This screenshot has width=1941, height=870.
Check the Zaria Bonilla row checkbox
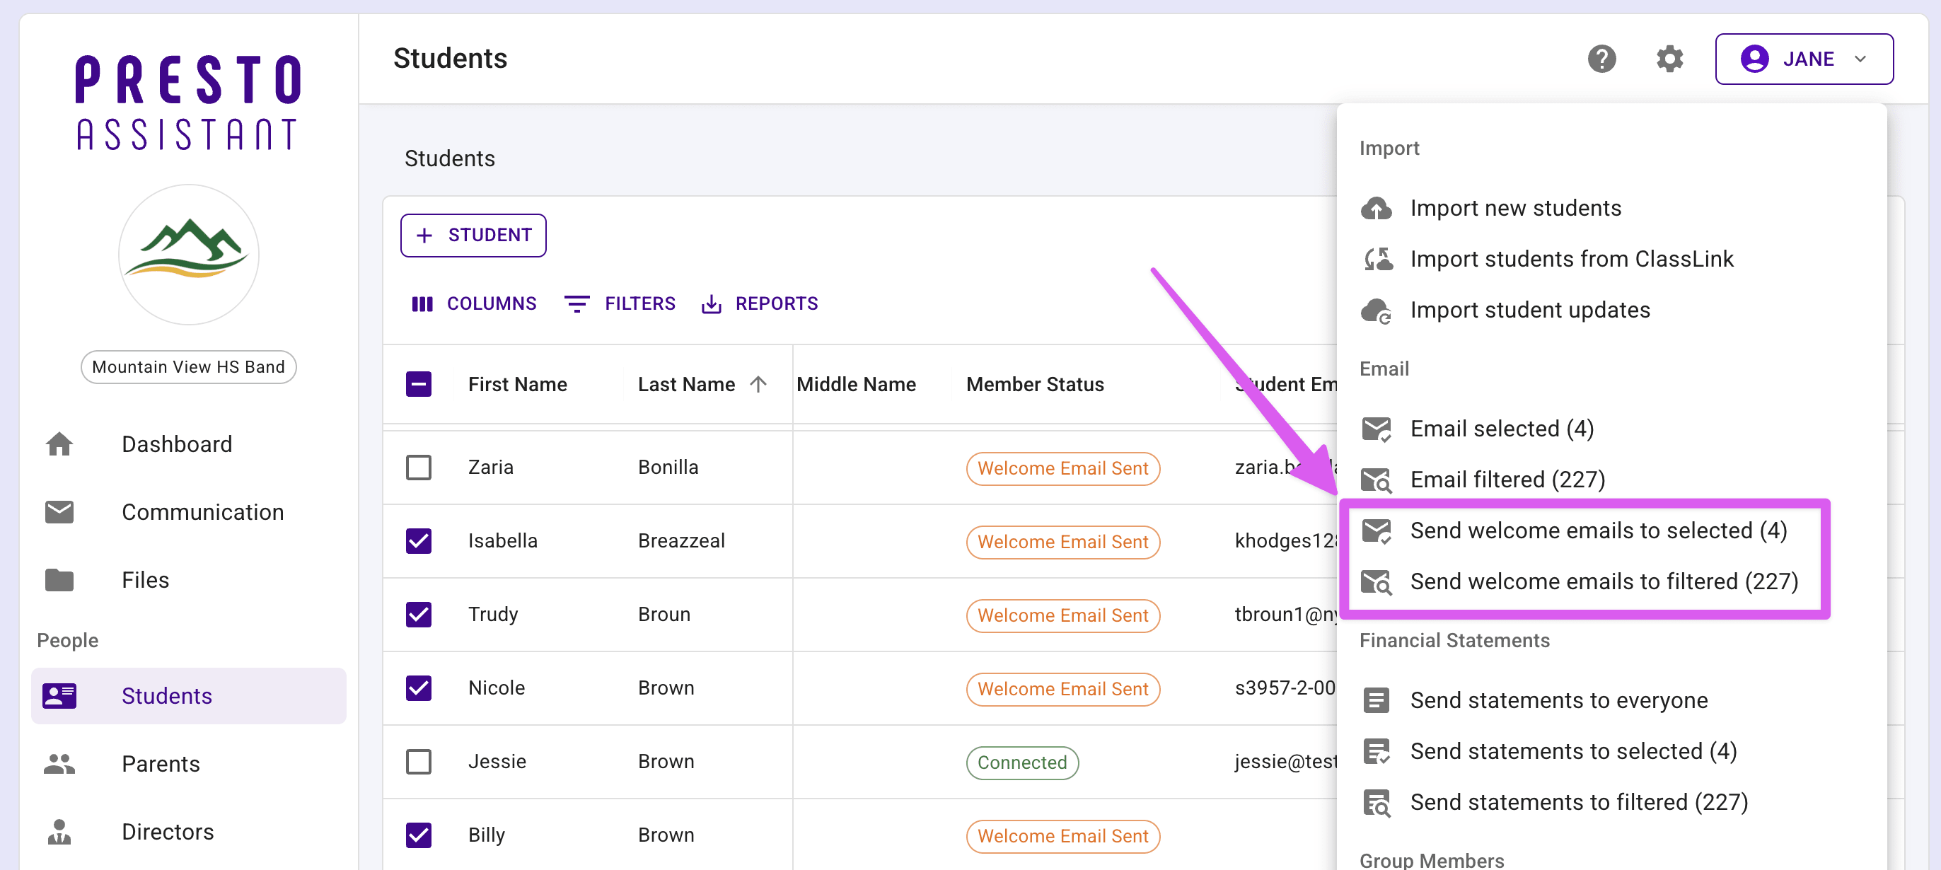coord(418,467)
